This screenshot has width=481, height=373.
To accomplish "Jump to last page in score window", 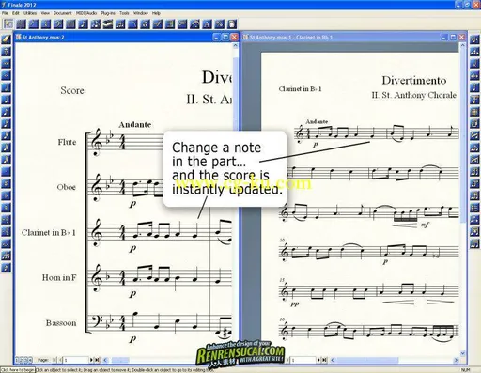I will coord(97,360).
